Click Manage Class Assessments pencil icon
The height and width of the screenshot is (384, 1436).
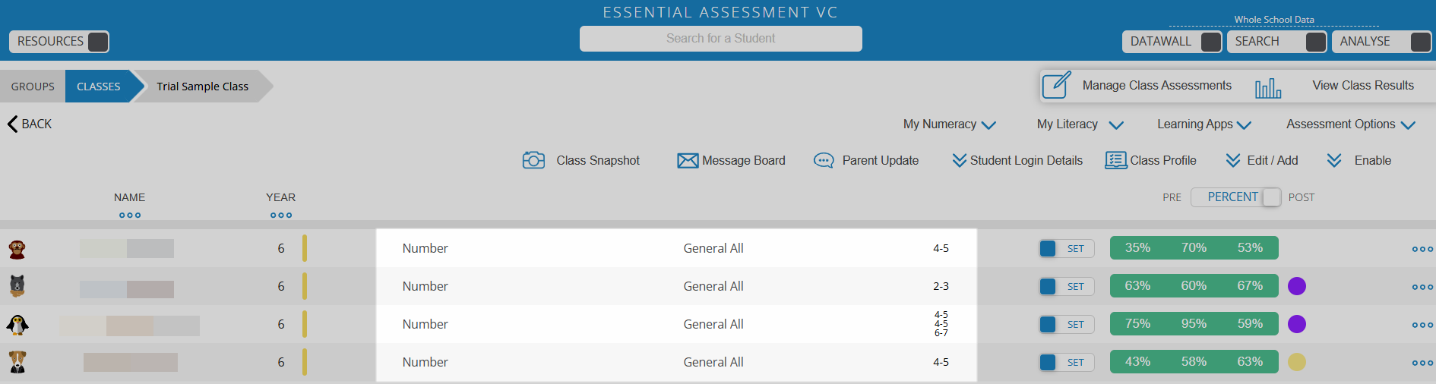point(1056,85)
